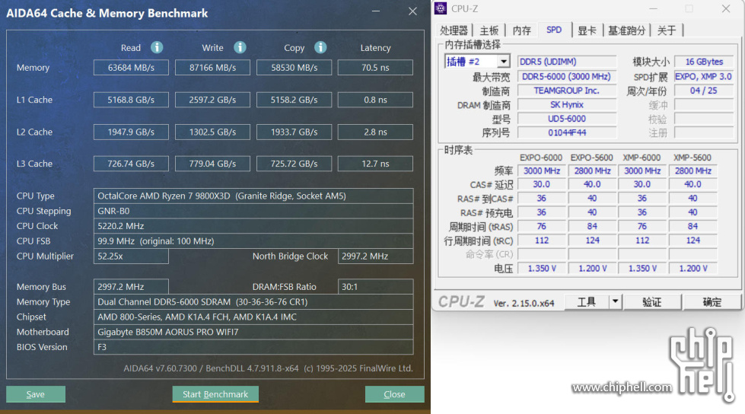
Task: Click the Write info icon
Action: click(x=240, y=47)
